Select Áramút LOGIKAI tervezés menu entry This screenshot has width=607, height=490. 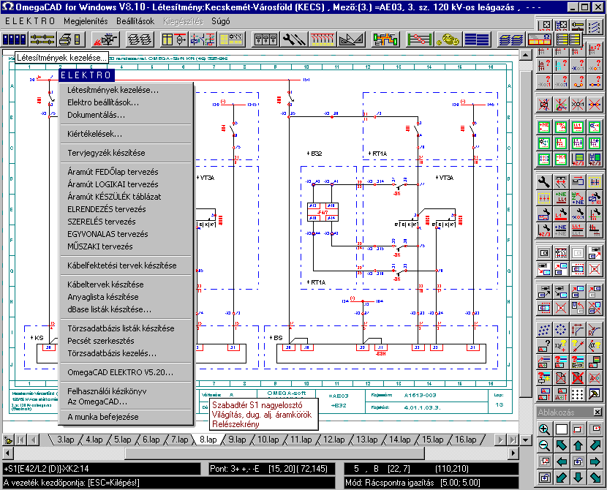113,184
